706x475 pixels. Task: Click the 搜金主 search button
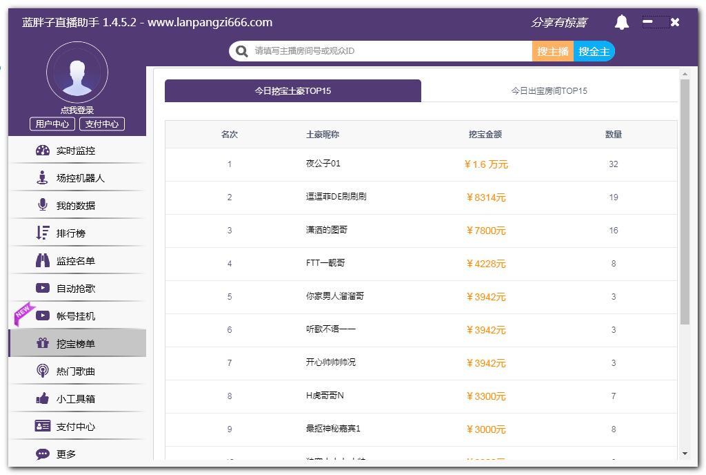pos(594,50)
